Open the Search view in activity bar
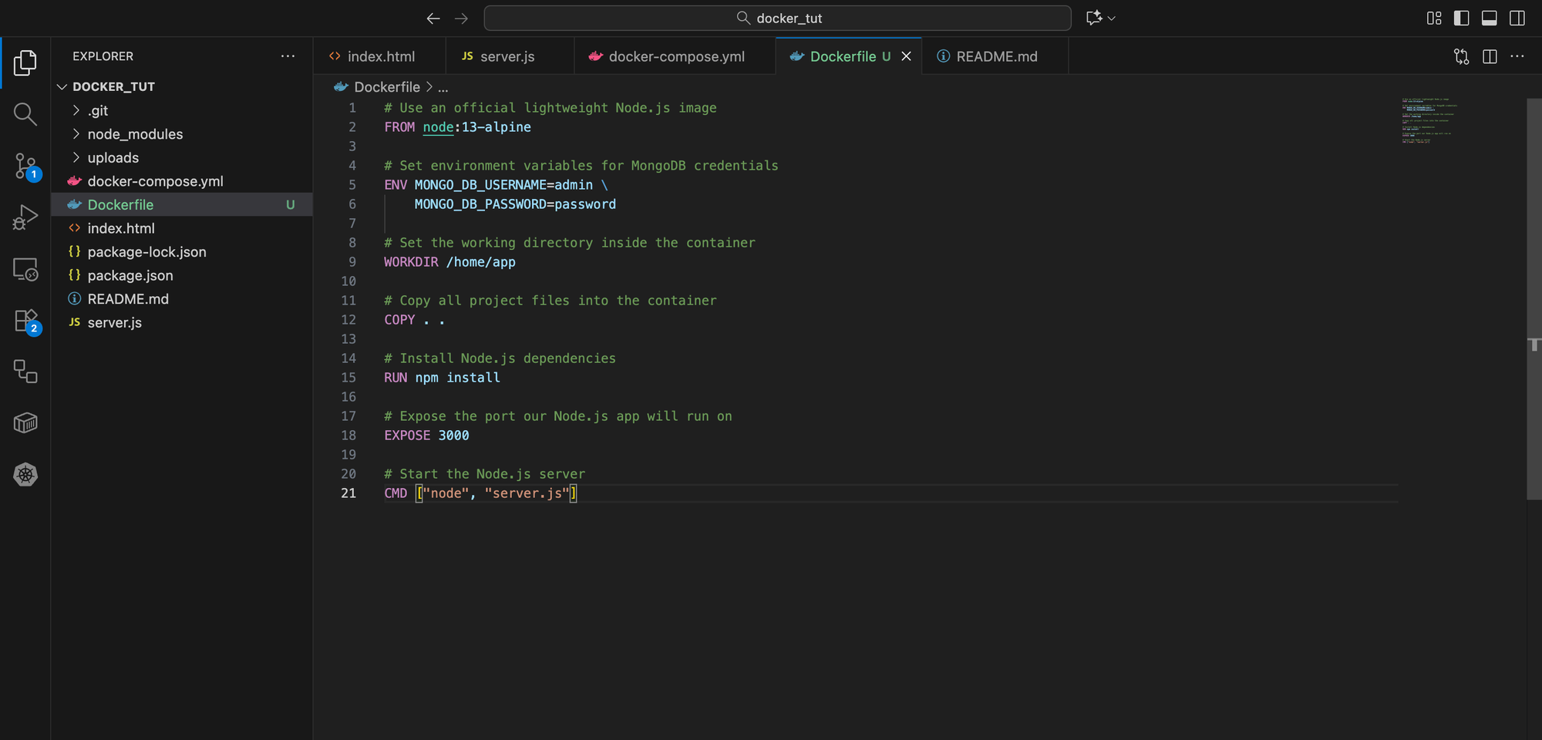1542x740 pixels. point(25,114)
